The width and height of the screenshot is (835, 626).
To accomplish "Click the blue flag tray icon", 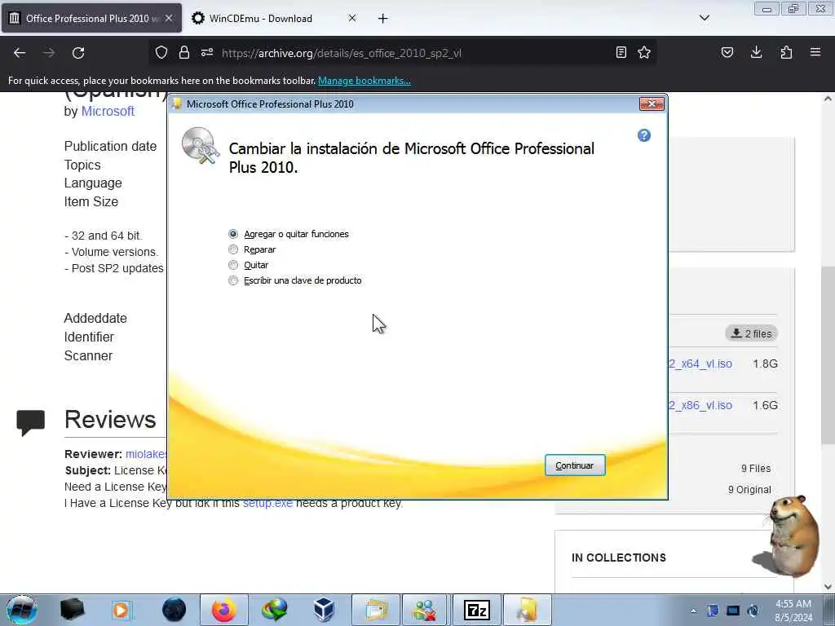I will (714, 611).
